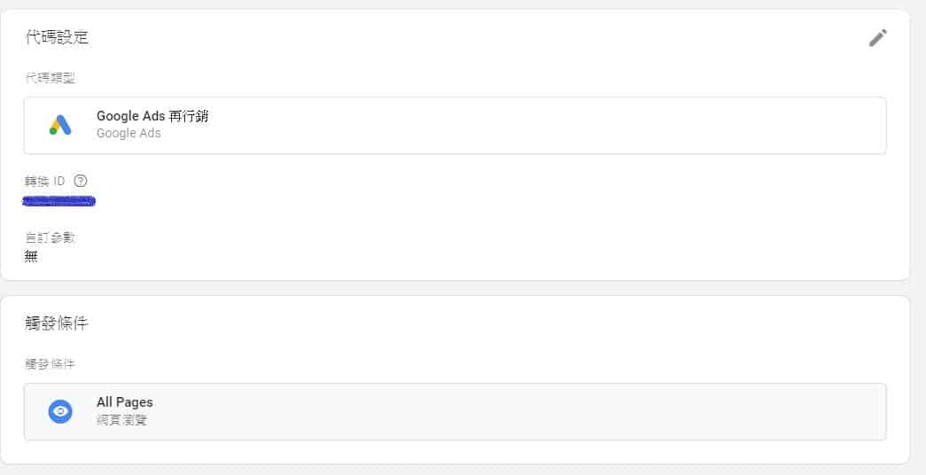Click the 轉換 ID label
This screenshot has width=926, height=475.
tap(45, 181)
